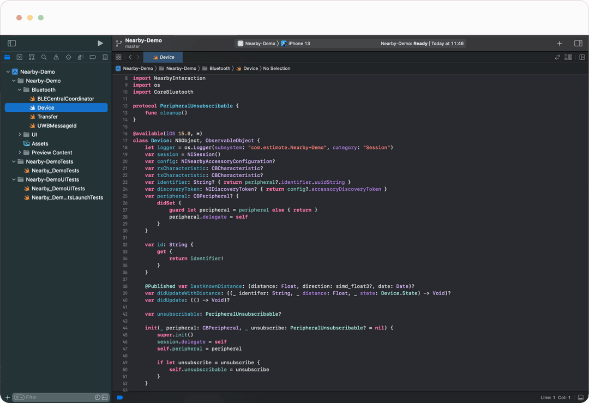
Task: Click the Library plus button in toolbar
Action: tap(559, 44)
